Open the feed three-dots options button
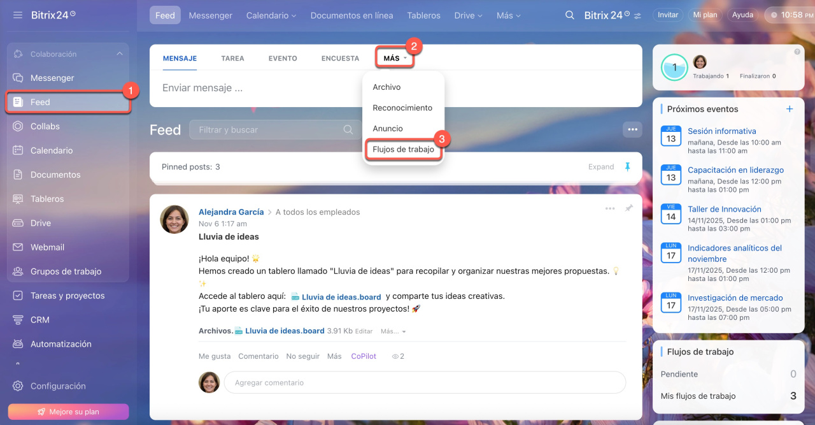 click(x=632, y=129)
